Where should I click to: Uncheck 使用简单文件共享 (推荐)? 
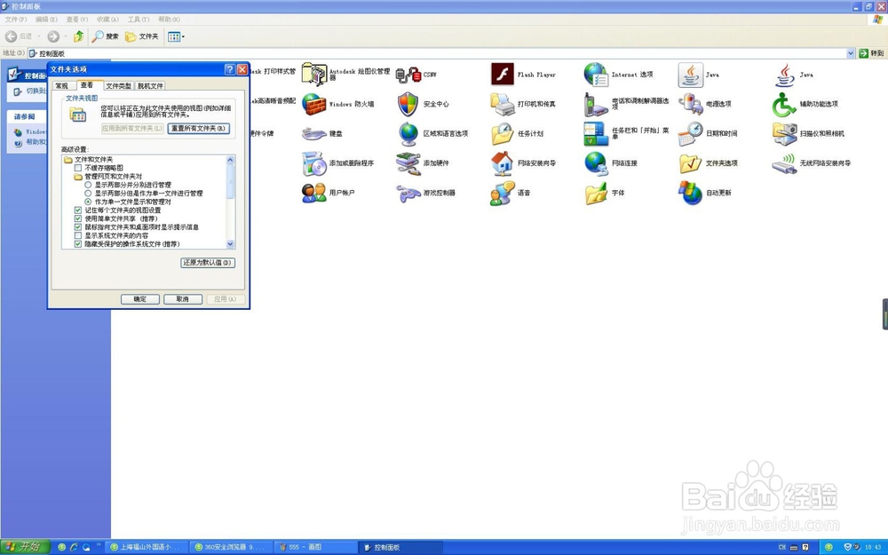78,218
